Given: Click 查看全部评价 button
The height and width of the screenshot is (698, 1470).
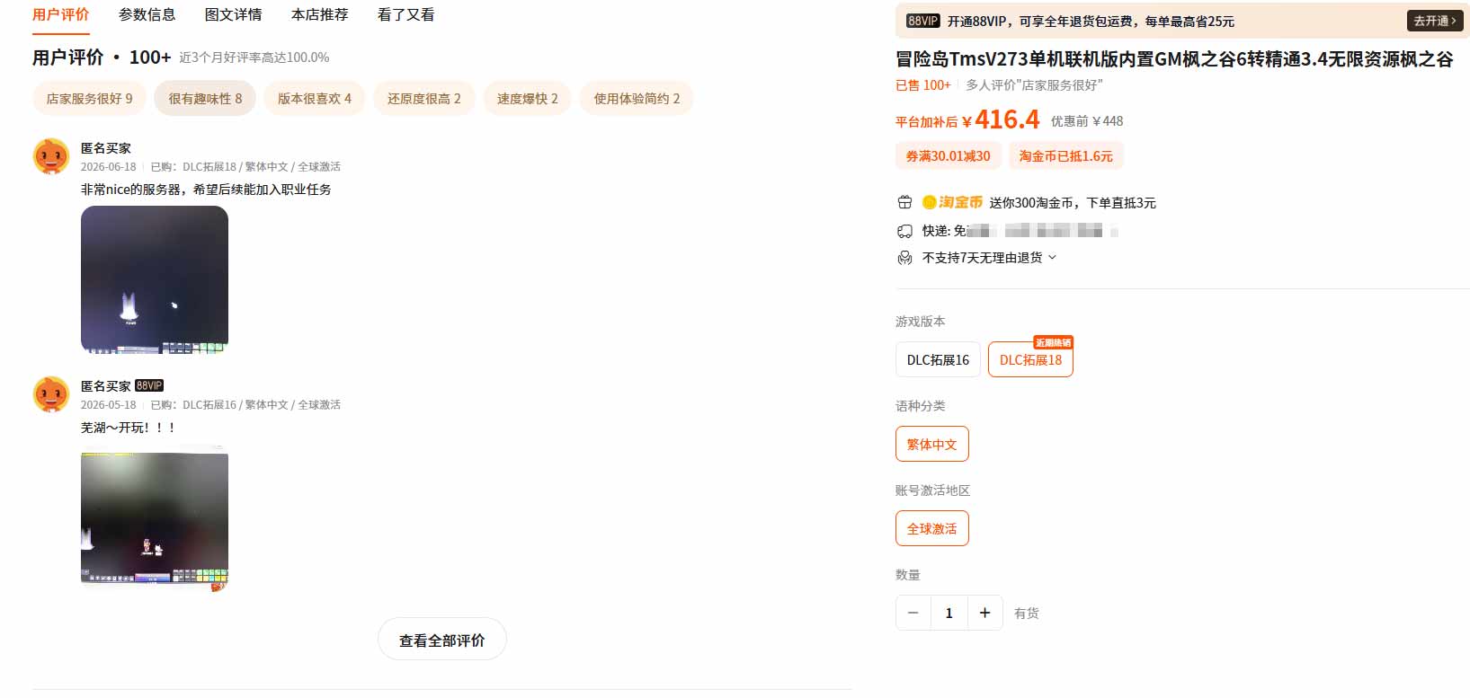Looking at the screenshot, I should (x=441, y=640).
